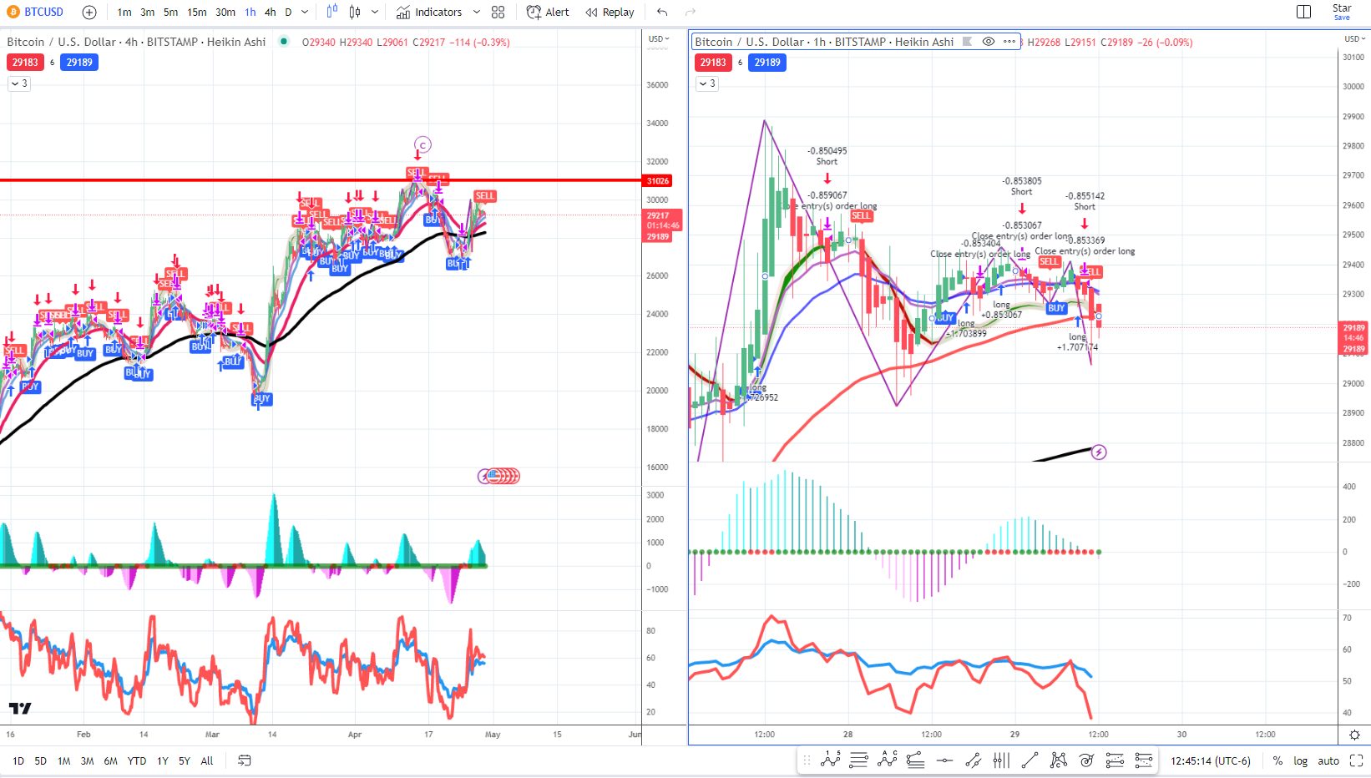Click the purple lightning icon on the 1h chart

(x=1099, y=452)
